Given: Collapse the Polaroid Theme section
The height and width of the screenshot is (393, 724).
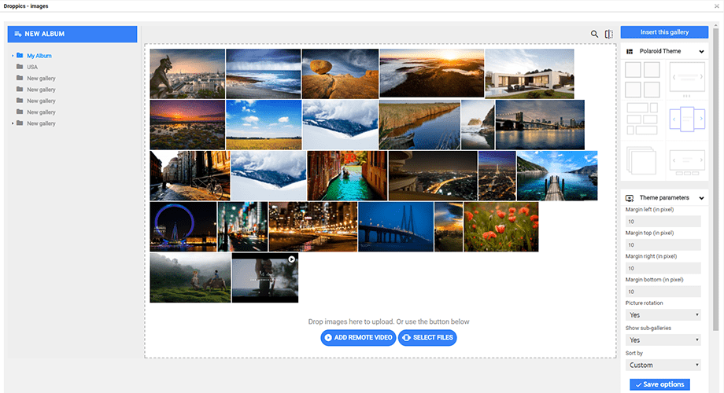Looking at the screenshot, I should (701, 52).
